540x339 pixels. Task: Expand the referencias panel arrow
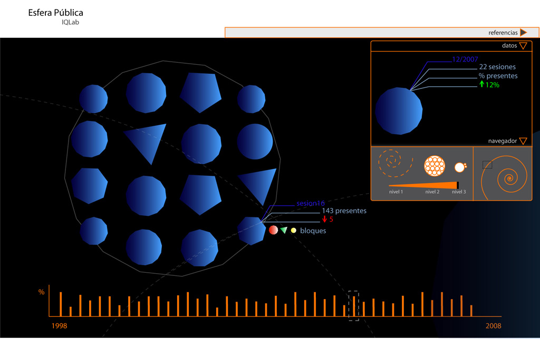[x=523, y=33]
